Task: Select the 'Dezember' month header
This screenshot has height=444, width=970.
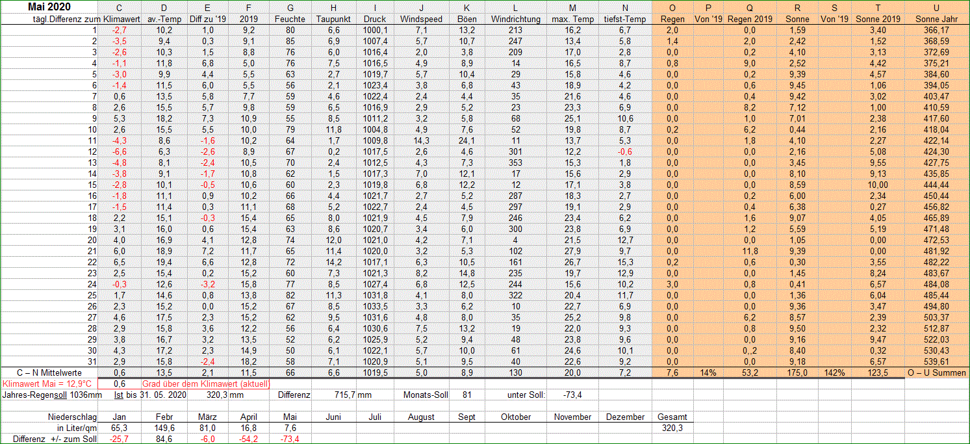Action: click(x=626, y=417)
